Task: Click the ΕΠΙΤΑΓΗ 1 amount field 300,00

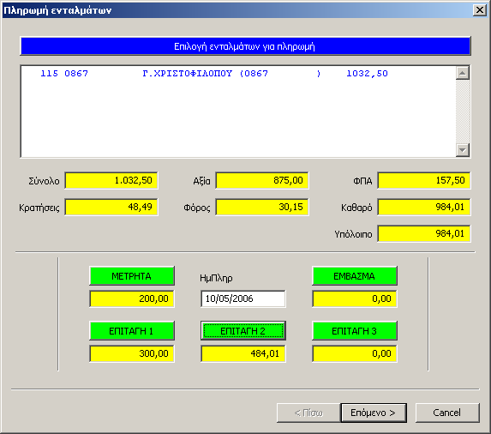Action: [132, 353]
